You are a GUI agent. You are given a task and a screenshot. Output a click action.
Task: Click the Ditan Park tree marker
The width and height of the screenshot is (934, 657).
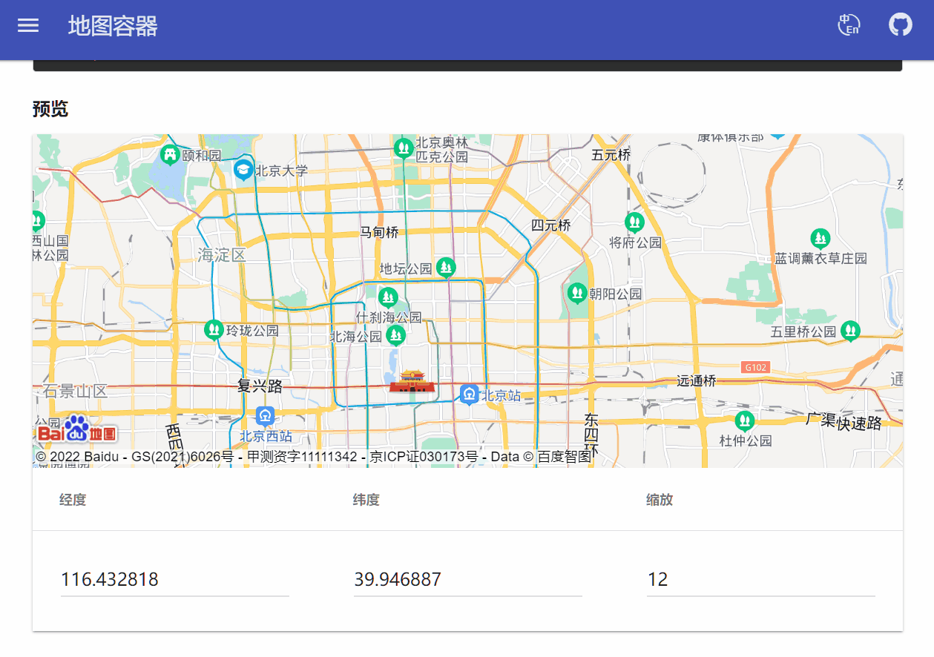point(446,267)
